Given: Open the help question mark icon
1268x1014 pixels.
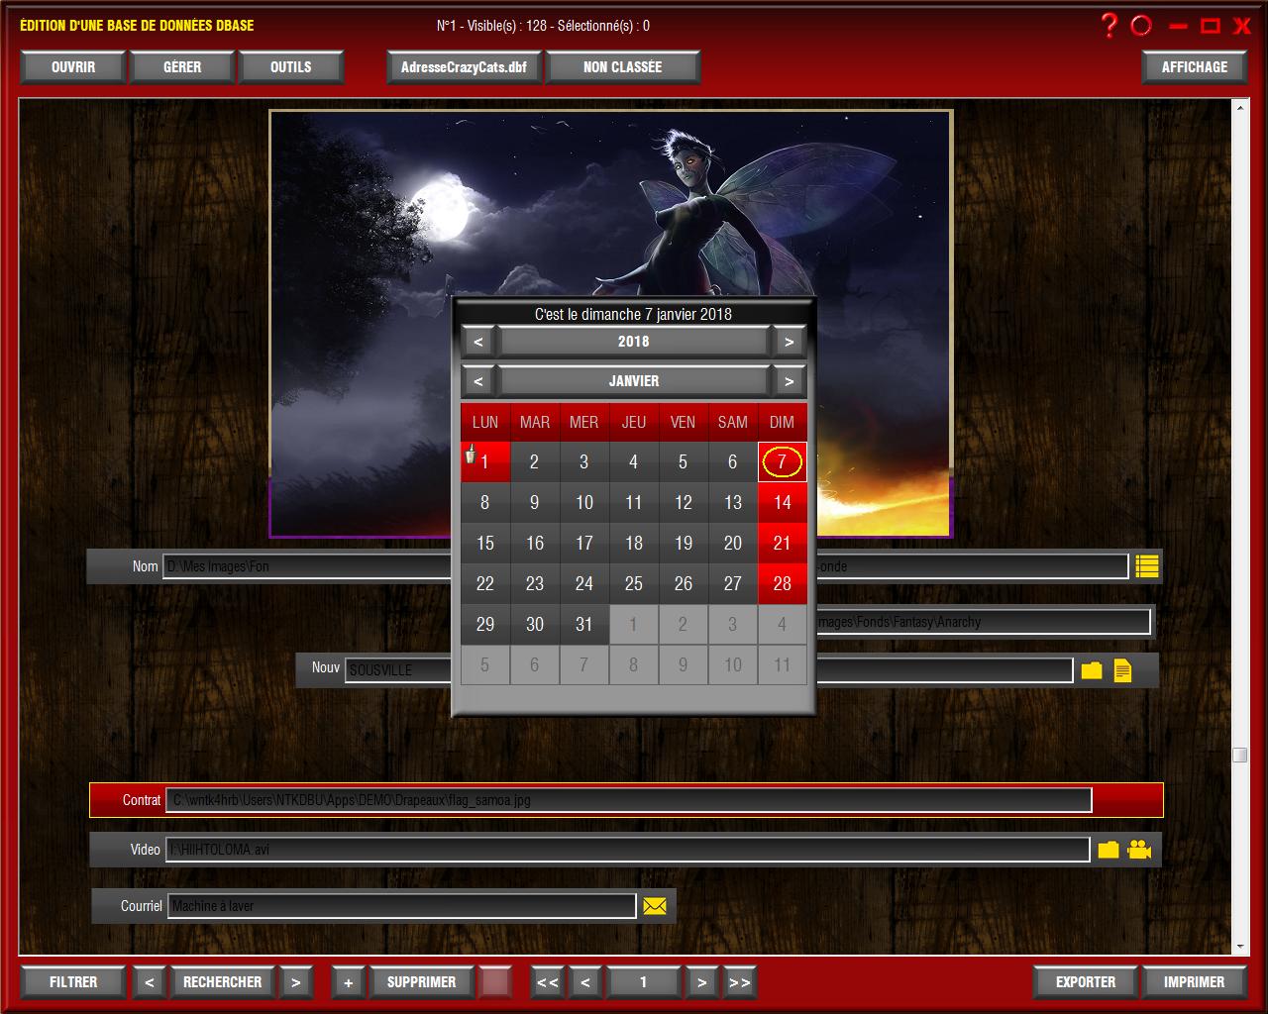Looking at the screenshot, I should coord(1109,26).
